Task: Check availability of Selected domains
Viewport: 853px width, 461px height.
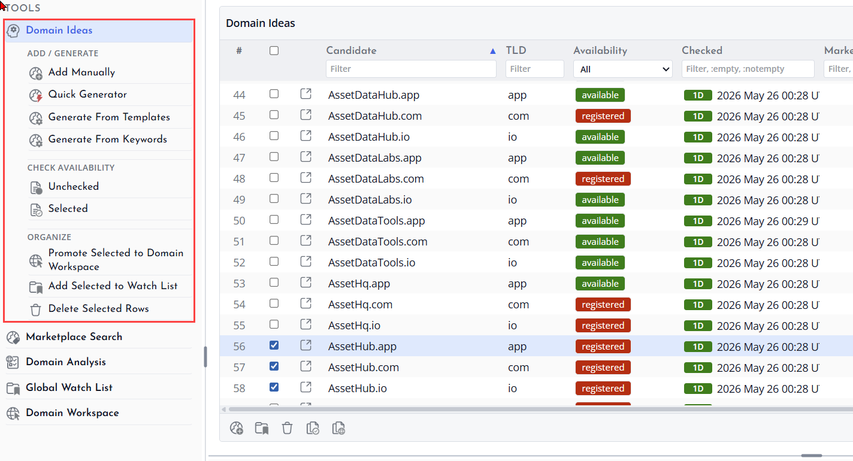Action: coord(68,209)
